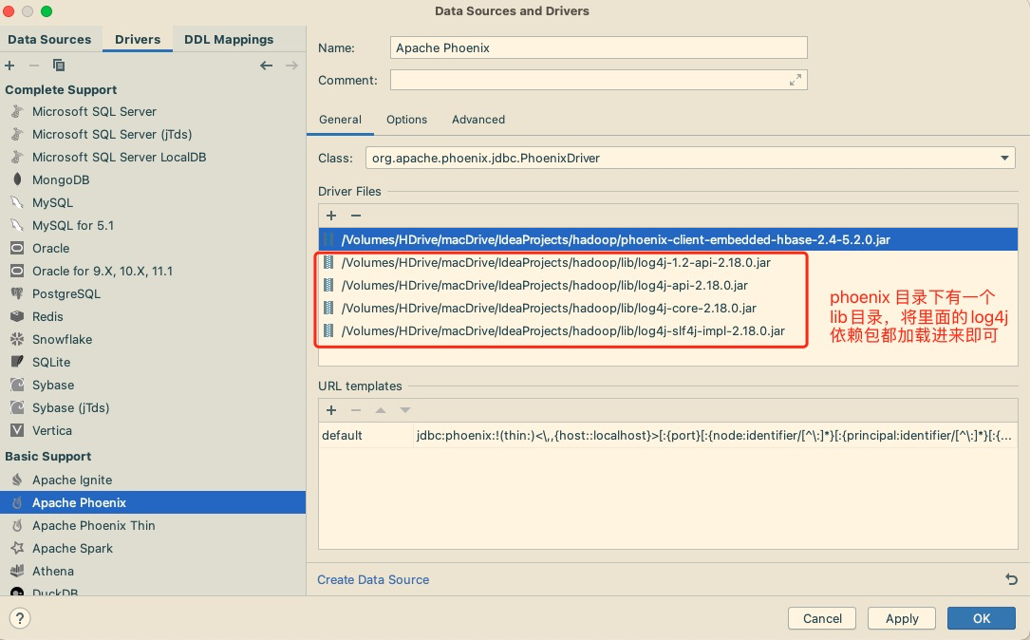Select Oracle for 9.X, 10.X, 11.1

(x=153, y=272)
